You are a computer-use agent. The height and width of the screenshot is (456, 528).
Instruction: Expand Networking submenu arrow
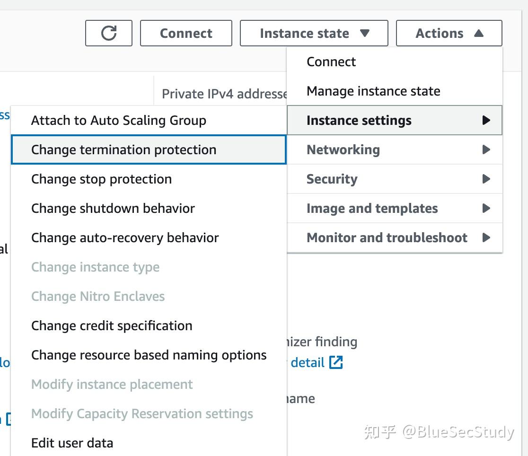[486, 150]
